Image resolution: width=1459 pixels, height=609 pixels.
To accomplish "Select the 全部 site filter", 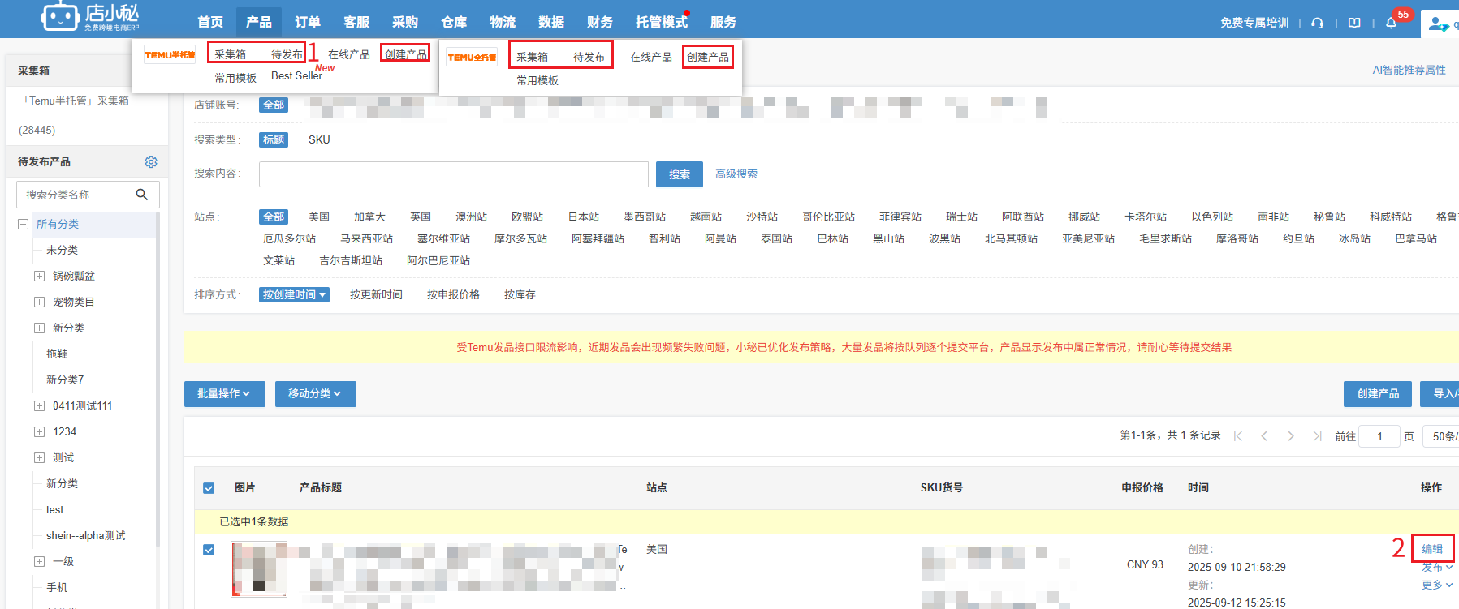I will (x=274, y=217).
